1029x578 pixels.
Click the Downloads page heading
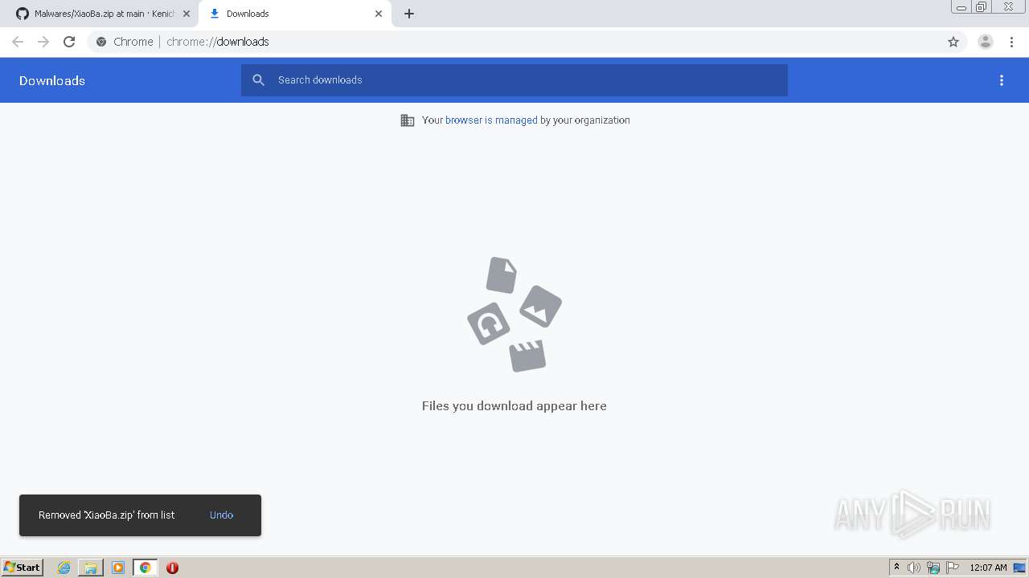pyautogui.click(x=52, y=80)
